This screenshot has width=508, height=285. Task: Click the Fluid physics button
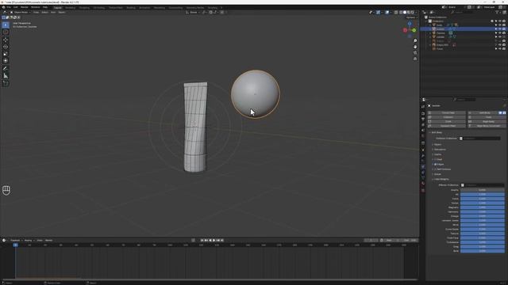click(x=487, y=117)
